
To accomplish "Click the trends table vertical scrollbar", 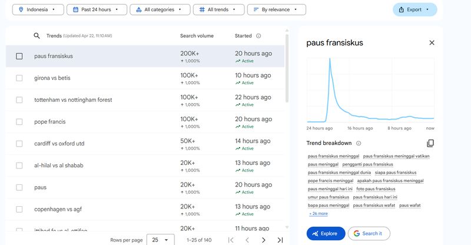I will (287, 68).
